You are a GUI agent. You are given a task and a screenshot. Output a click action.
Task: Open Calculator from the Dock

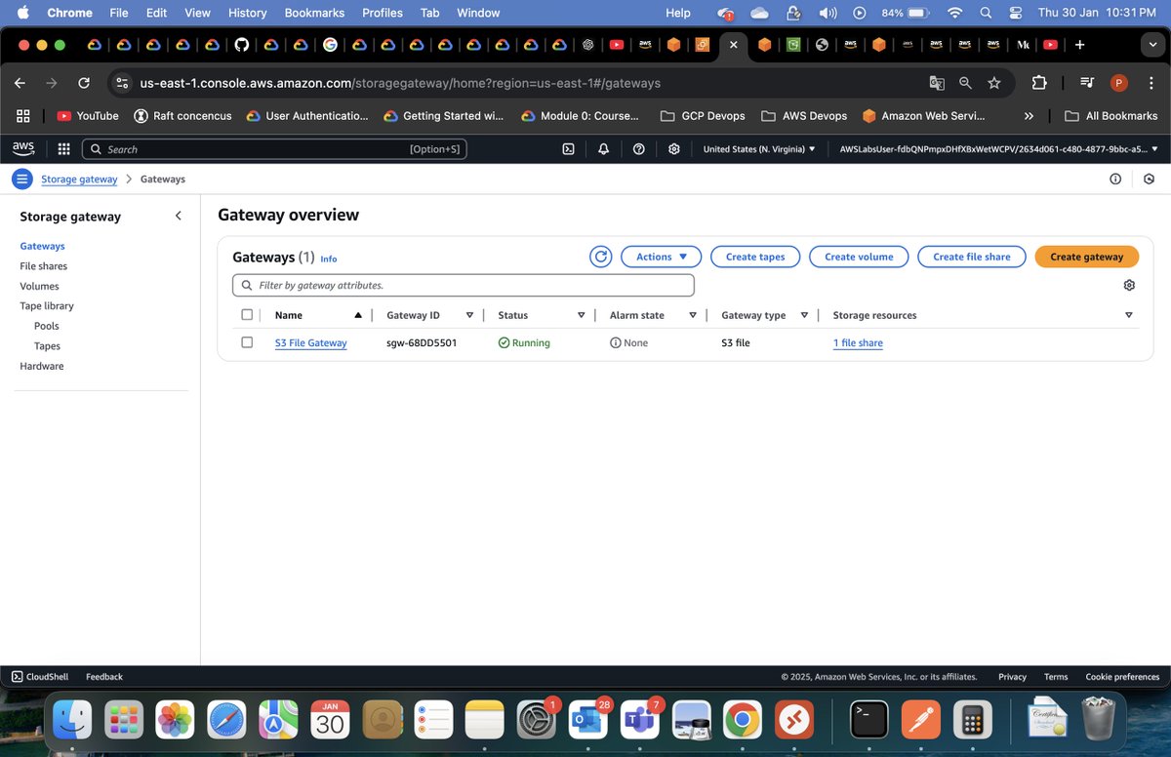(x=972, y=720)
